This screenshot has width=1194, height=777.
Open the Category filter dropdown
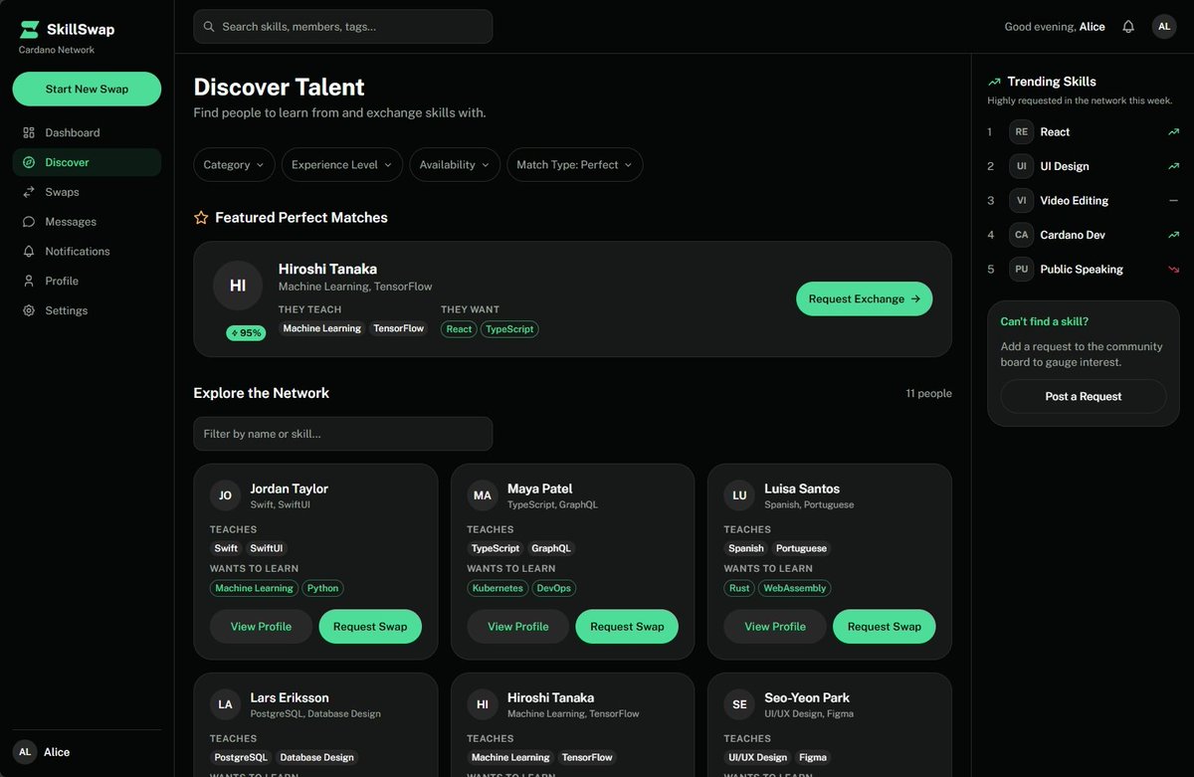point(234,165)
